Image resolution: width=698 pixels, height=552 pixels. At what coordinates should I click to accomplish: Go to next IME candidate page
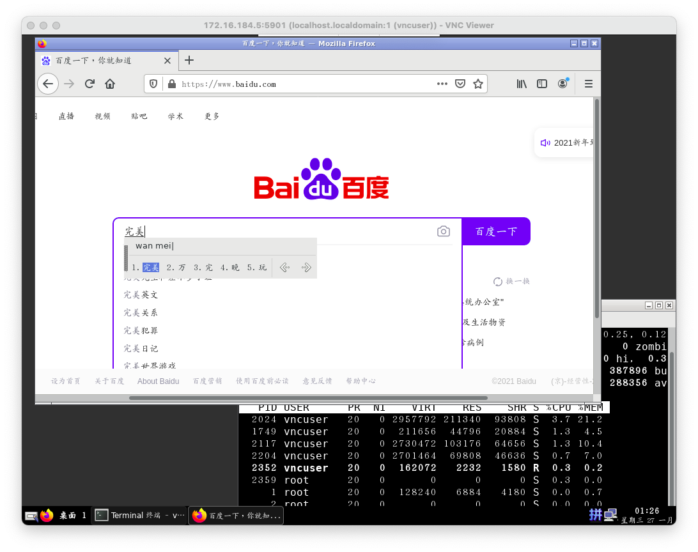[306, 267]
